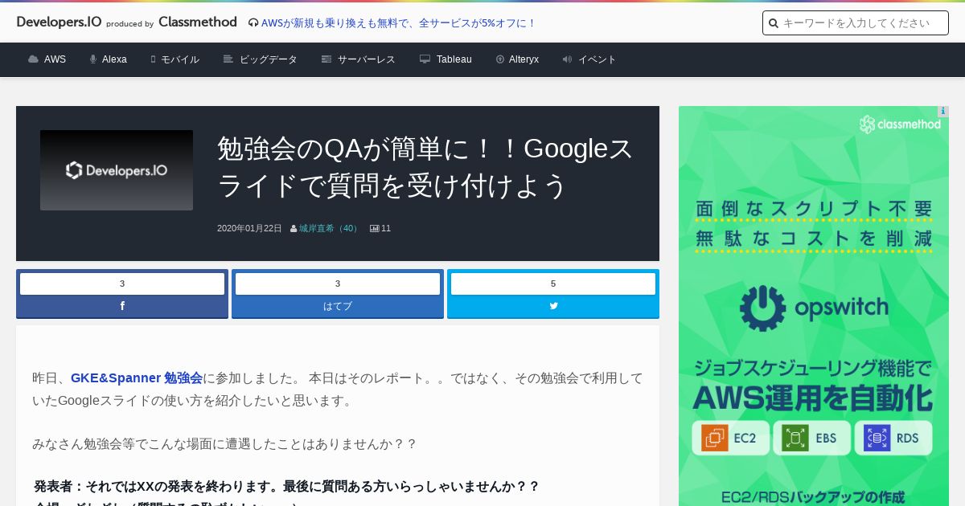Image resolution: width=965 pixels, height=506 pixels.
Task: Click the ad info icon on banner
Action: click(x=943, y=112)
